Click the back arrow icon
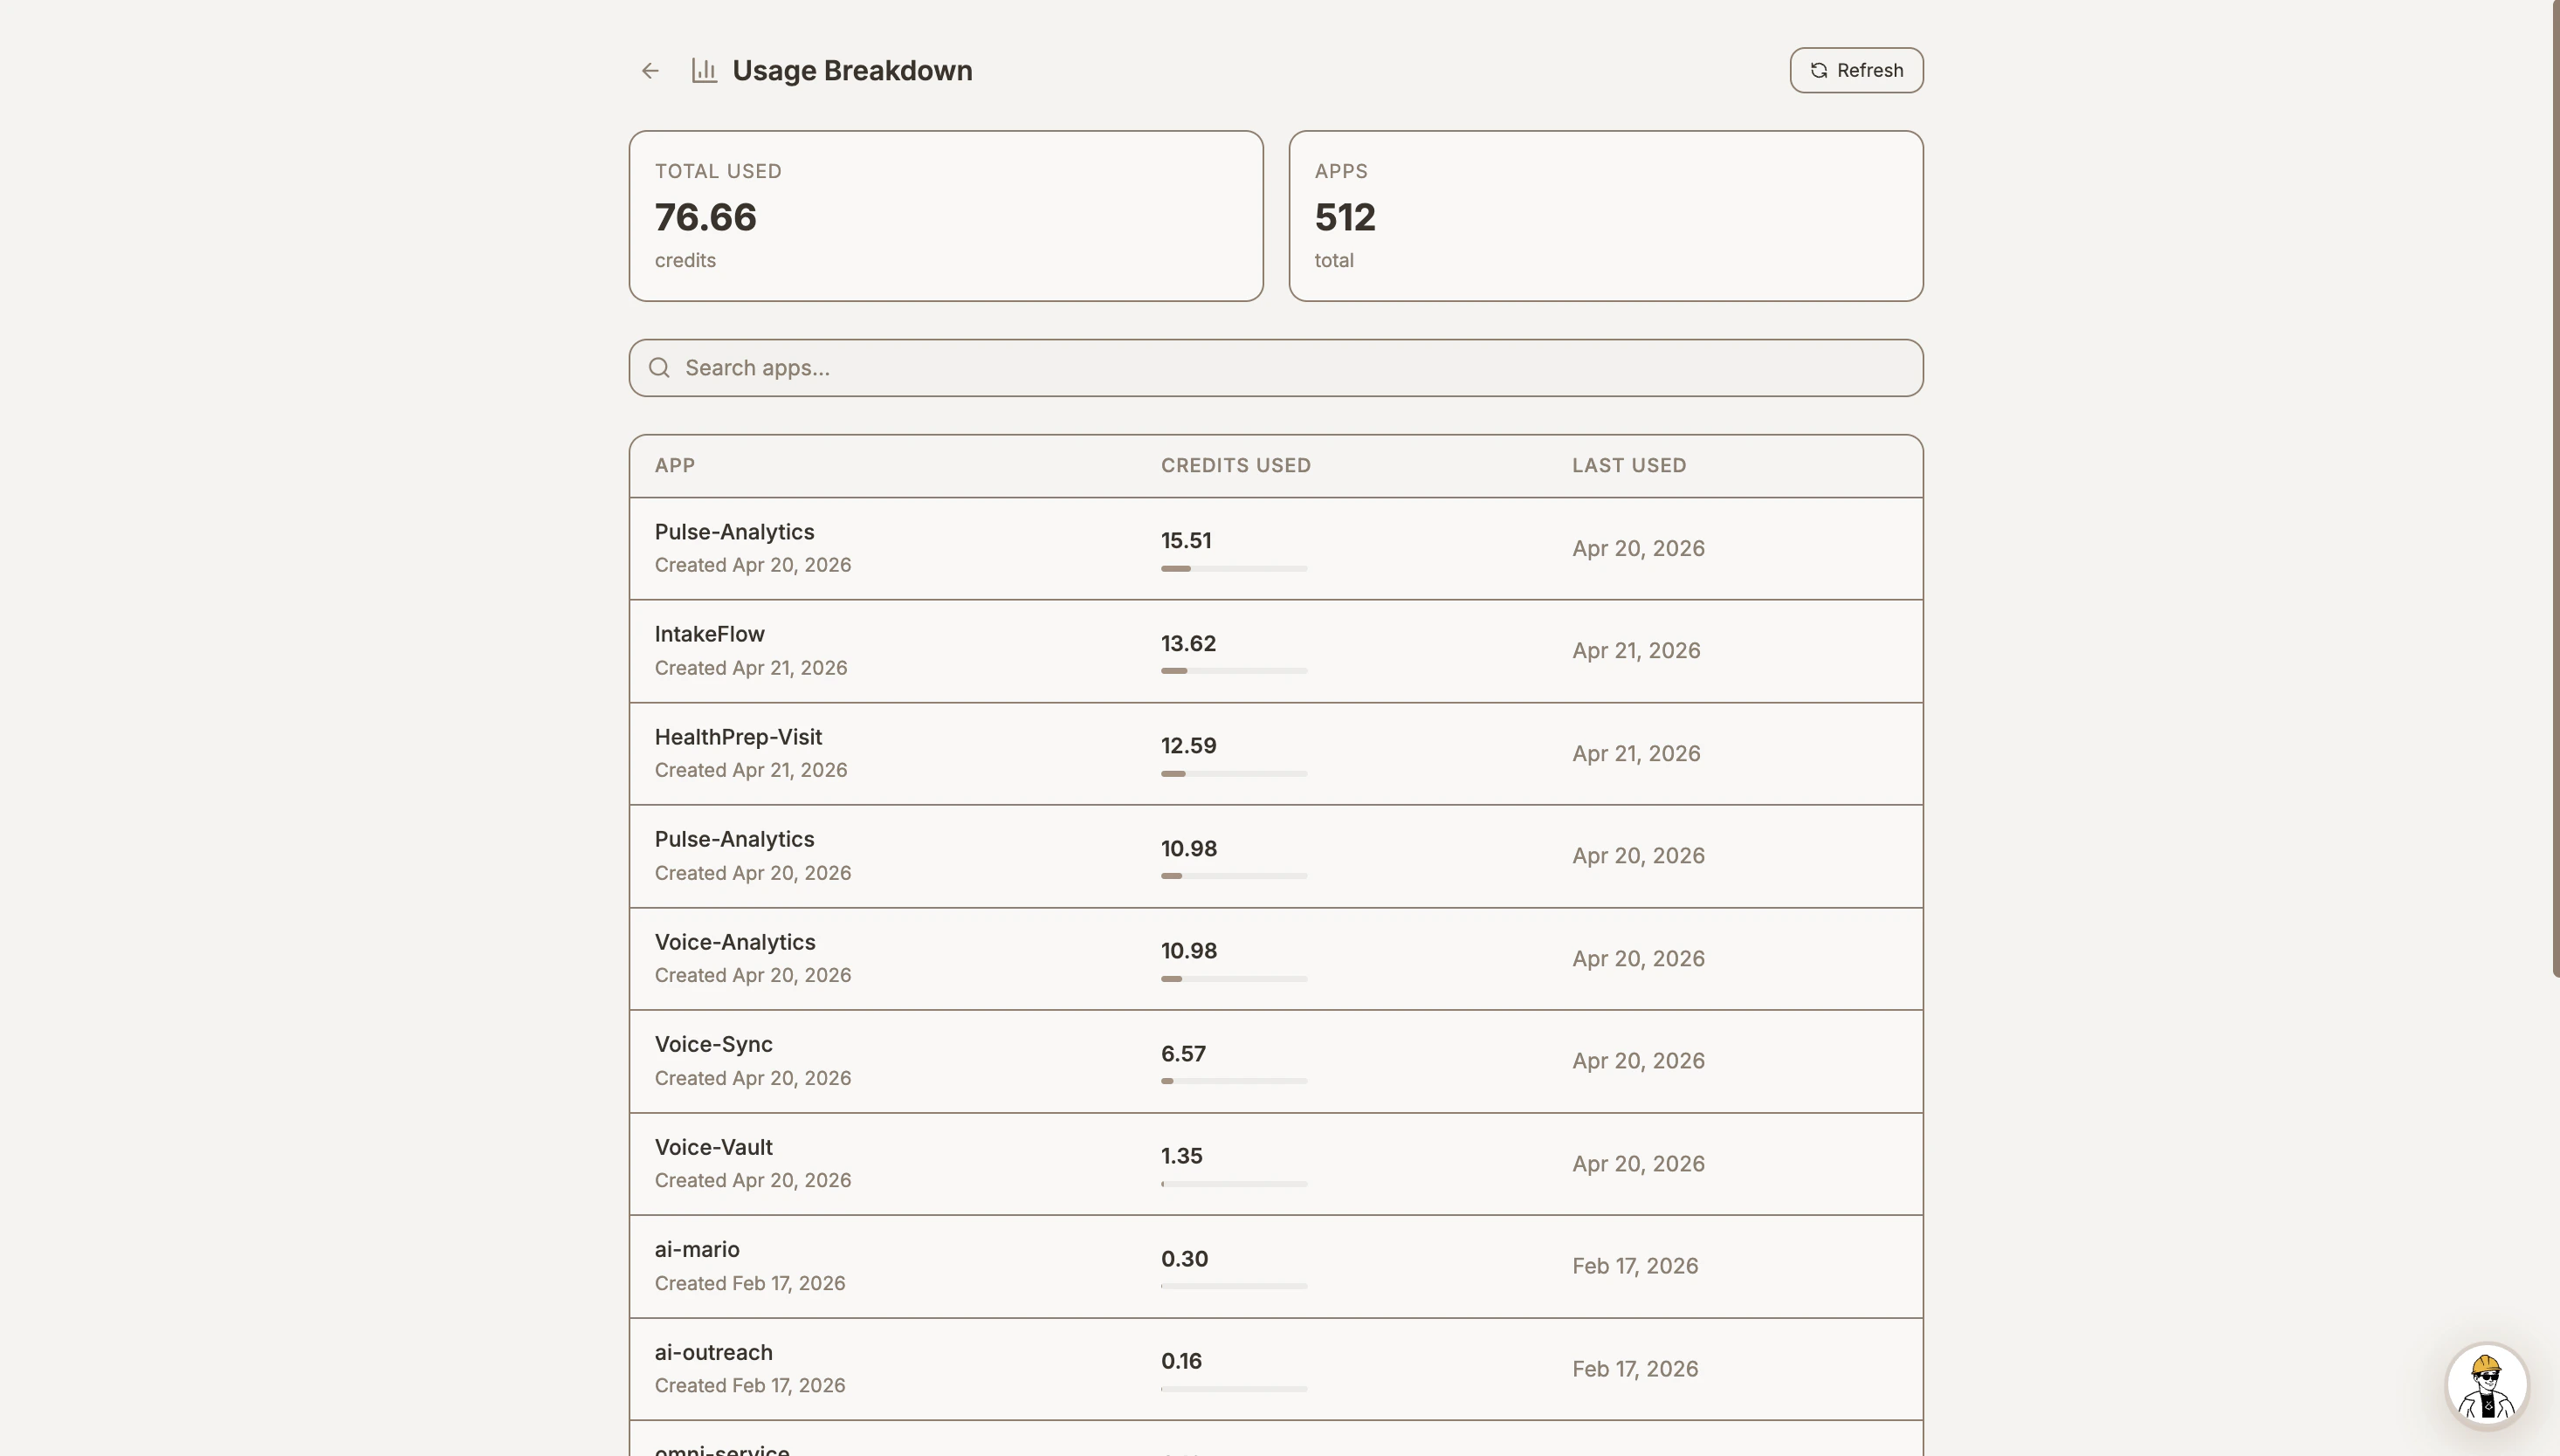This screenshot has height=1456, width=2560. [649, 70]
